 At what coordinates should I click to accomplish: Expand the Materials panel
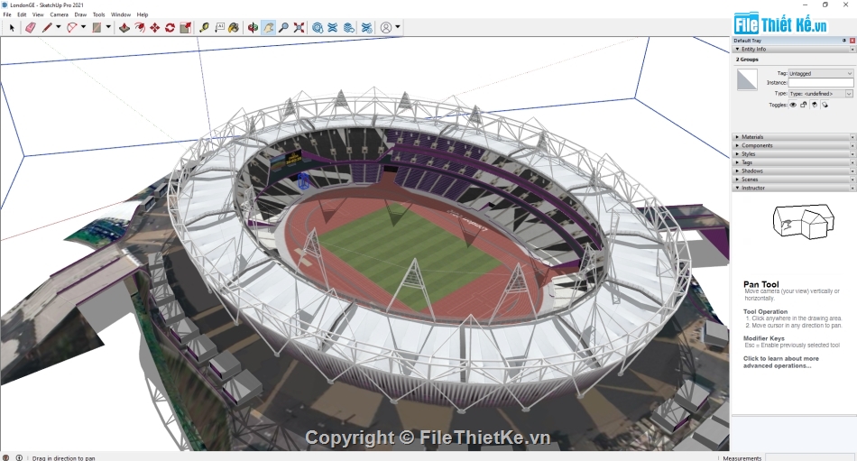point(737,137)
